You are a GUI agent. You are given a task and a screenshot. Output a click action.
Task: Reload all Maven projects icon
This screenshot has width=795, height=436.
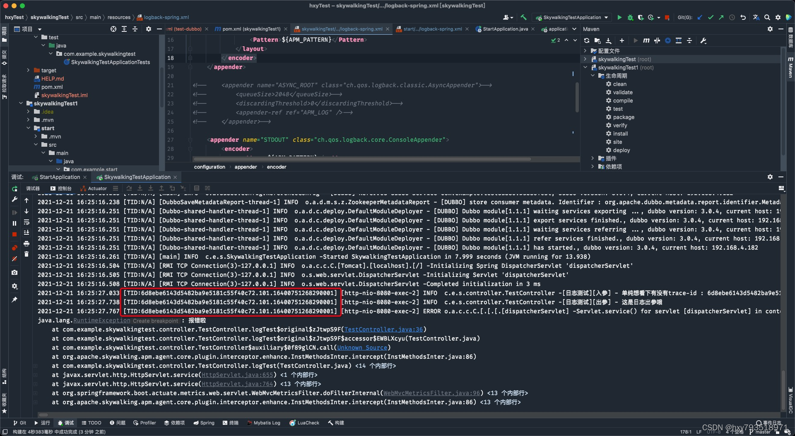[587, 41]
